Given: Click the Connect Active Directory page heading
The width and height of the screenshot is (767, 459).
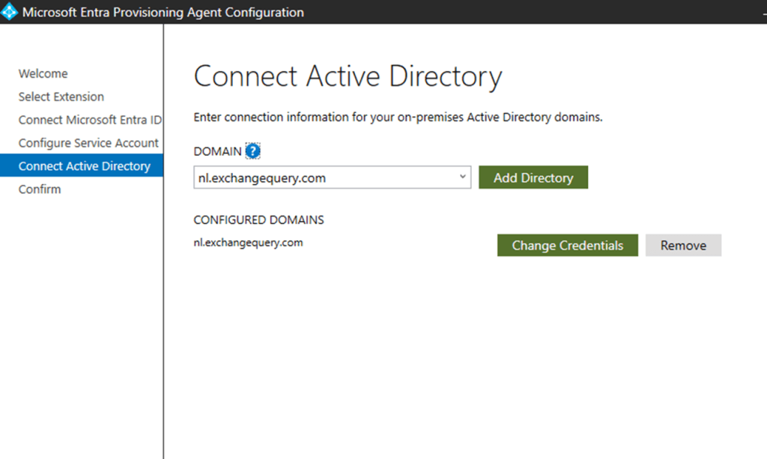Looking at the screenshot, I should coord(348,77).
